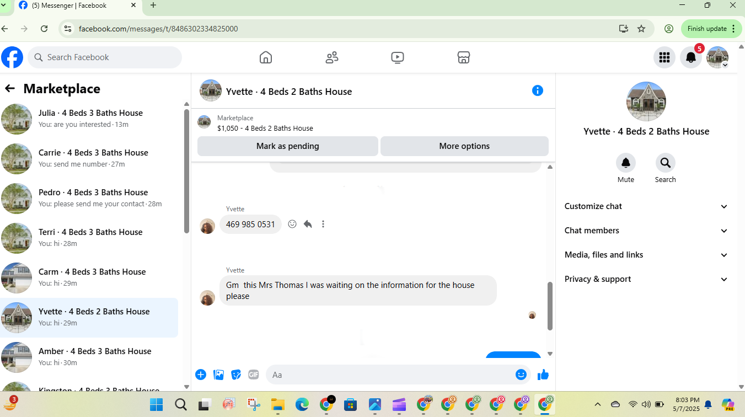Open Facebook Home icon

(266, 57)
